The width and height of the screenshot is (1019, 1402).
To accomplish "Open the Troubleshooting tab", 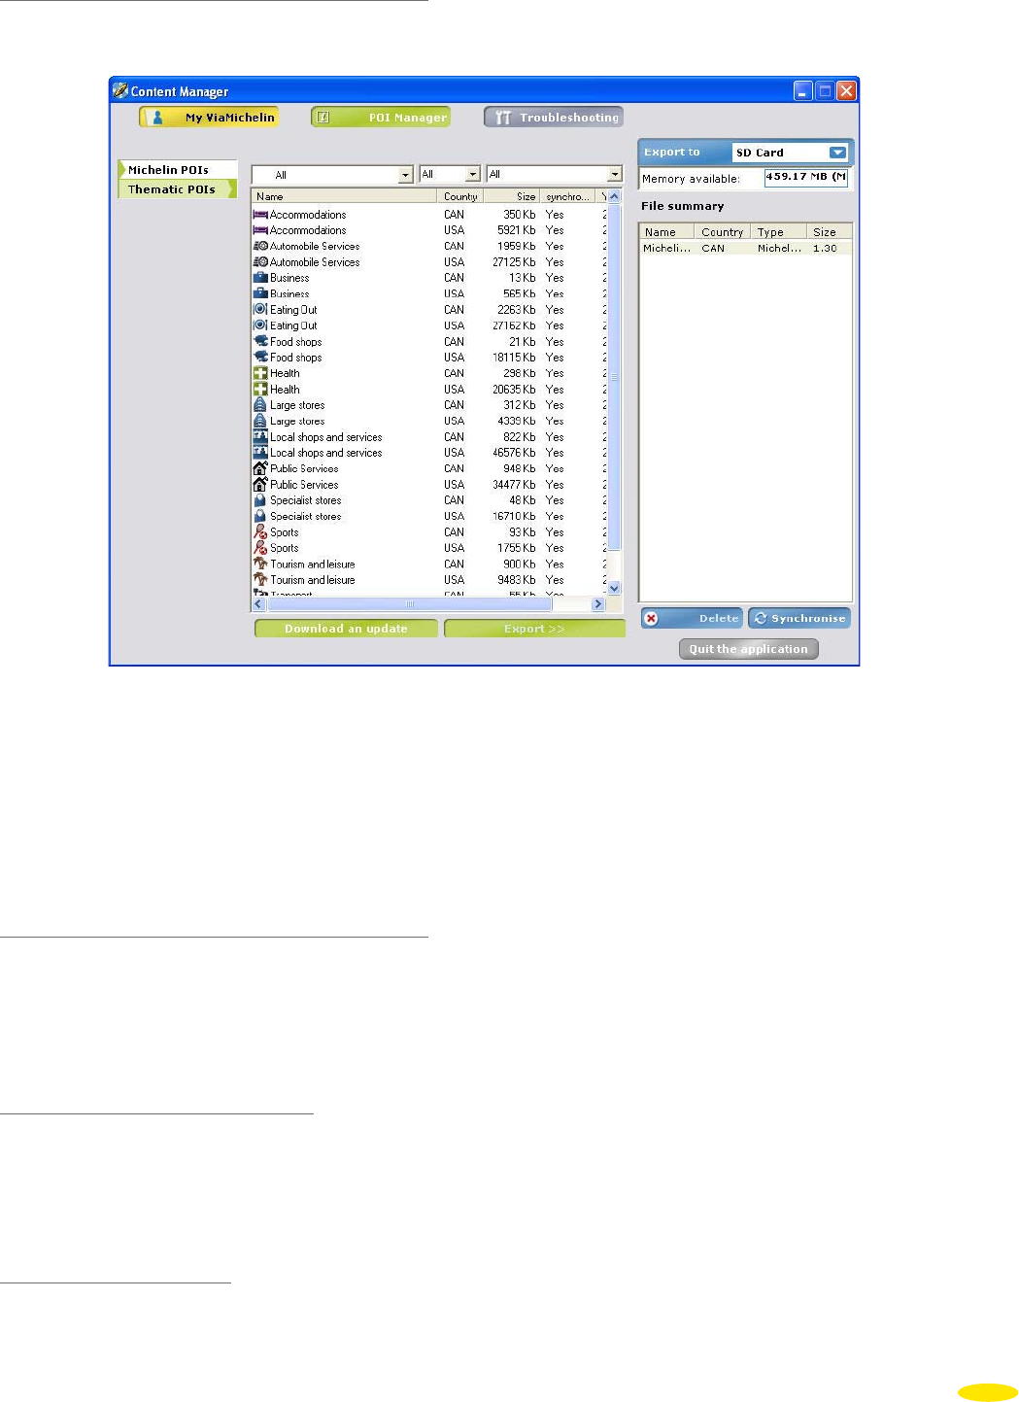I will coord(554,118).
